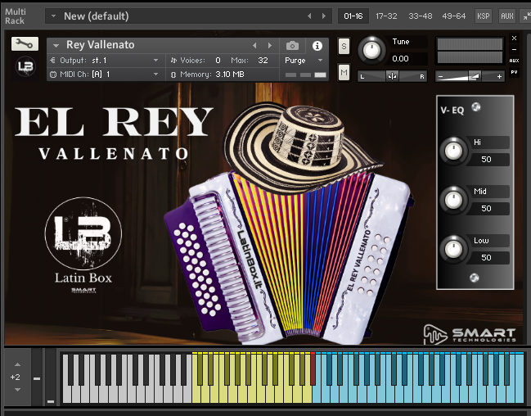
Task: Toggle PV performance view button
Action: pyautogui.click(x=514, y=72)
